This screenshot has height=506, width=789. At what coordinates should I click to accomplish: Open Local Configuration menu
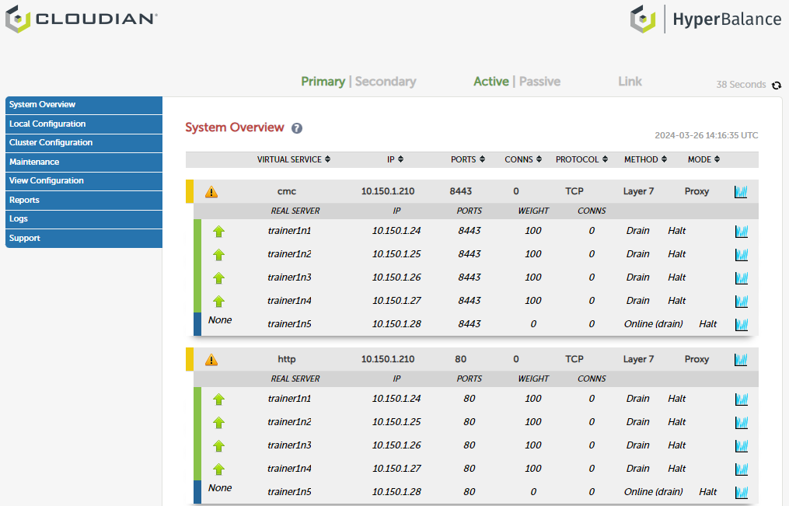83,124
